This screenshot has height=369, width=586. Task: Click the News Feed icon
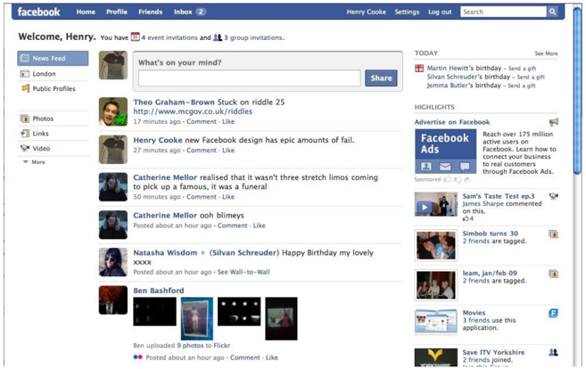(x=25, y=58)
